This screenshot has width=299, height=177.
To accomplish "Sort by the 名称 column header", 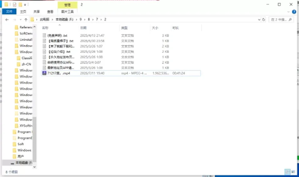I will (59, 28).
